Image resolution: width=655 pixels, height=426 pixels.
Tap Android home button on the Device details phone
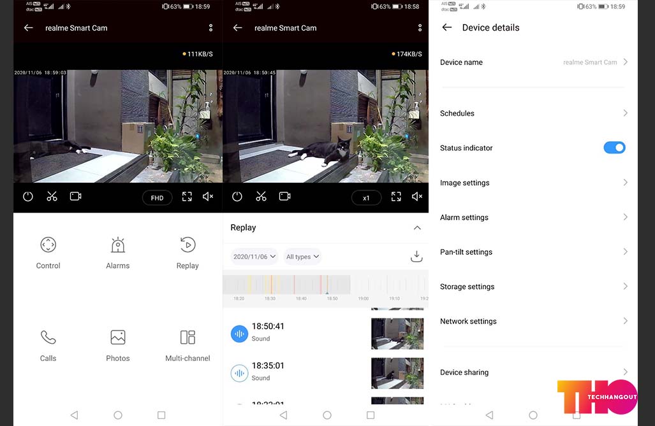point(533,415)
